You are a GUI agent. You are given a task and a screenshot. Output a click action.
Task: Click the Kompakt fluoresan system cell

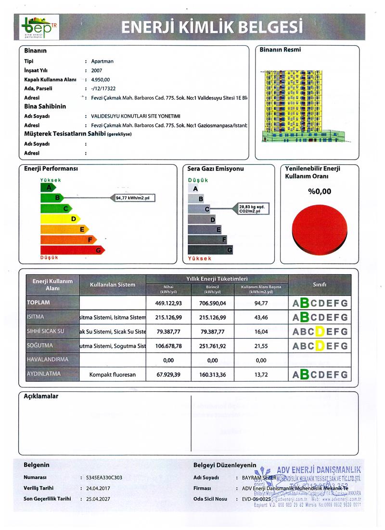(x=113, y=374)
